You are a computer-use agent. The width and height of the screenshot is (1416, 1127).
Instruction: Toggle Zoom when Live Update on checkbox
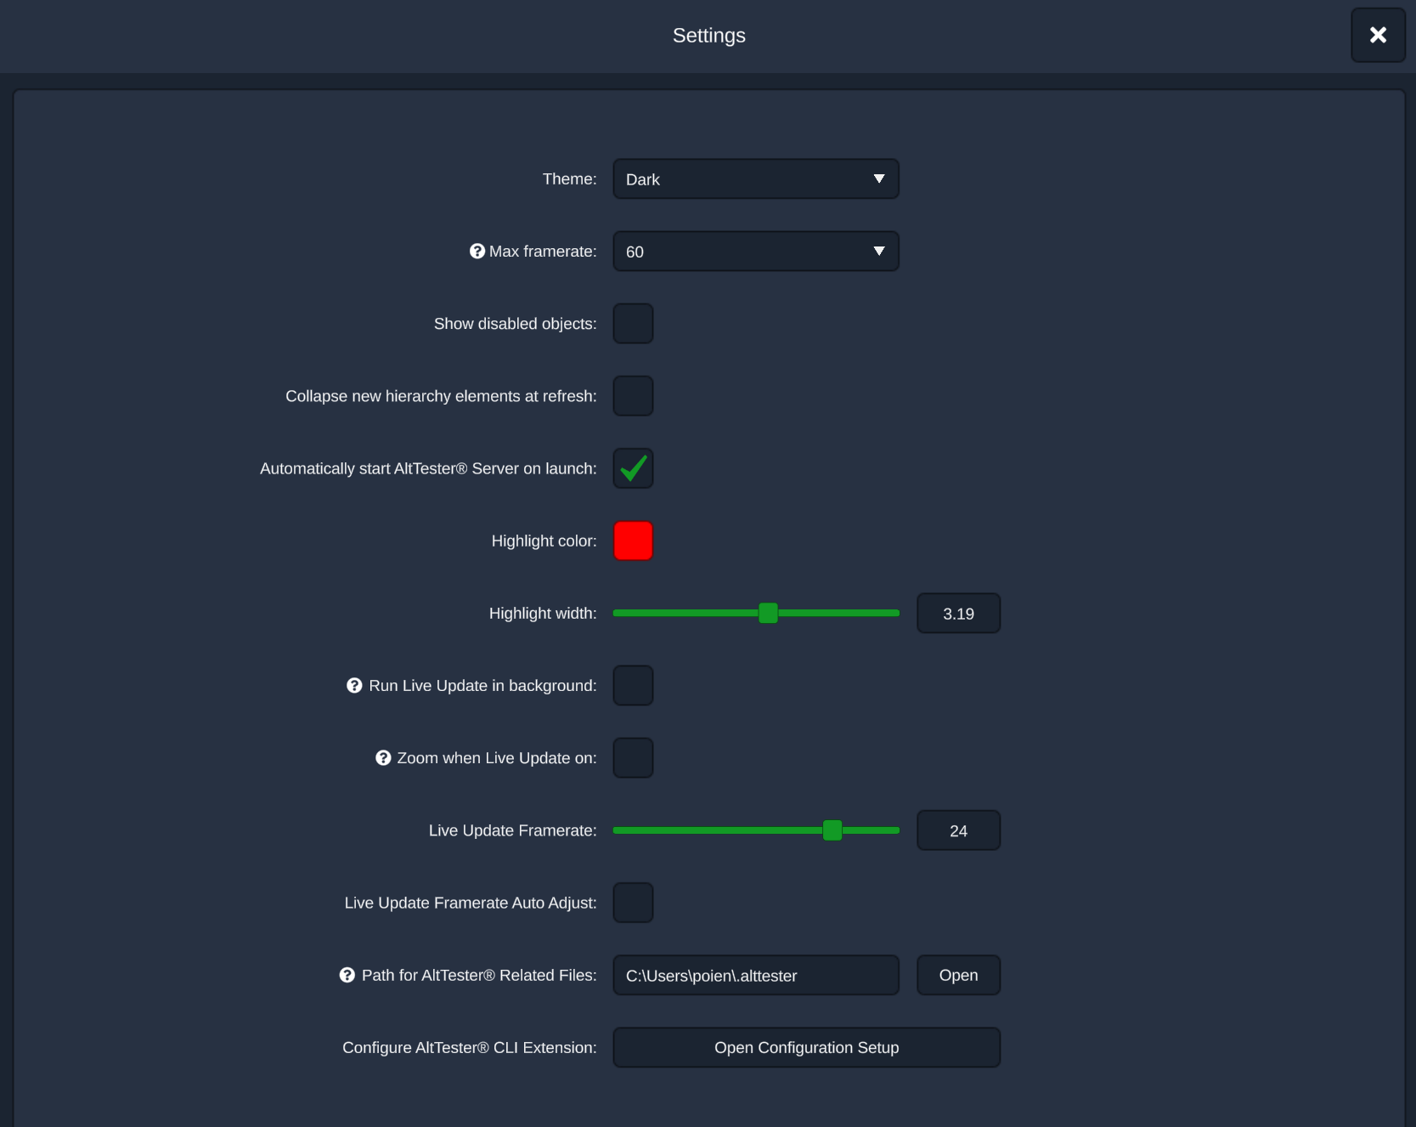(634, 758)
